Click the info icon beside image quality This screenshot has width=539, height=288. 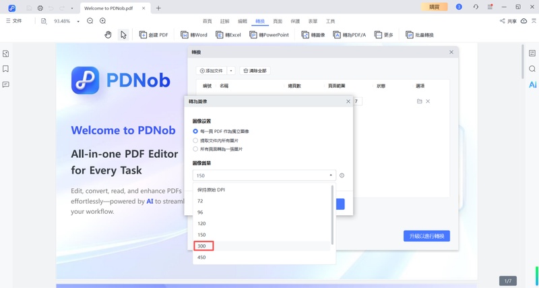[x=342, y=175]
